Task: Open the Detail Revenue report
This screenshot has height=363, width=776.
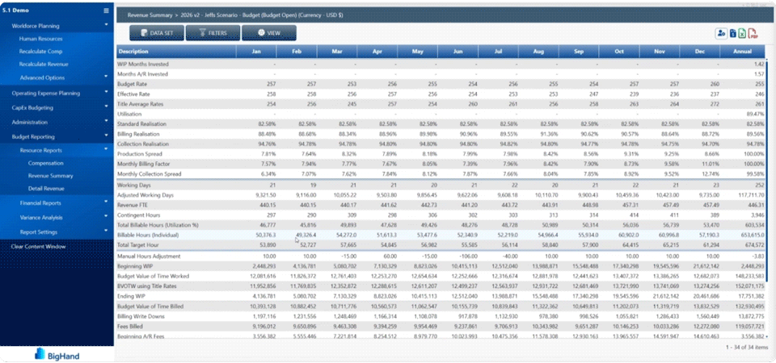Action: coord(46,189)
